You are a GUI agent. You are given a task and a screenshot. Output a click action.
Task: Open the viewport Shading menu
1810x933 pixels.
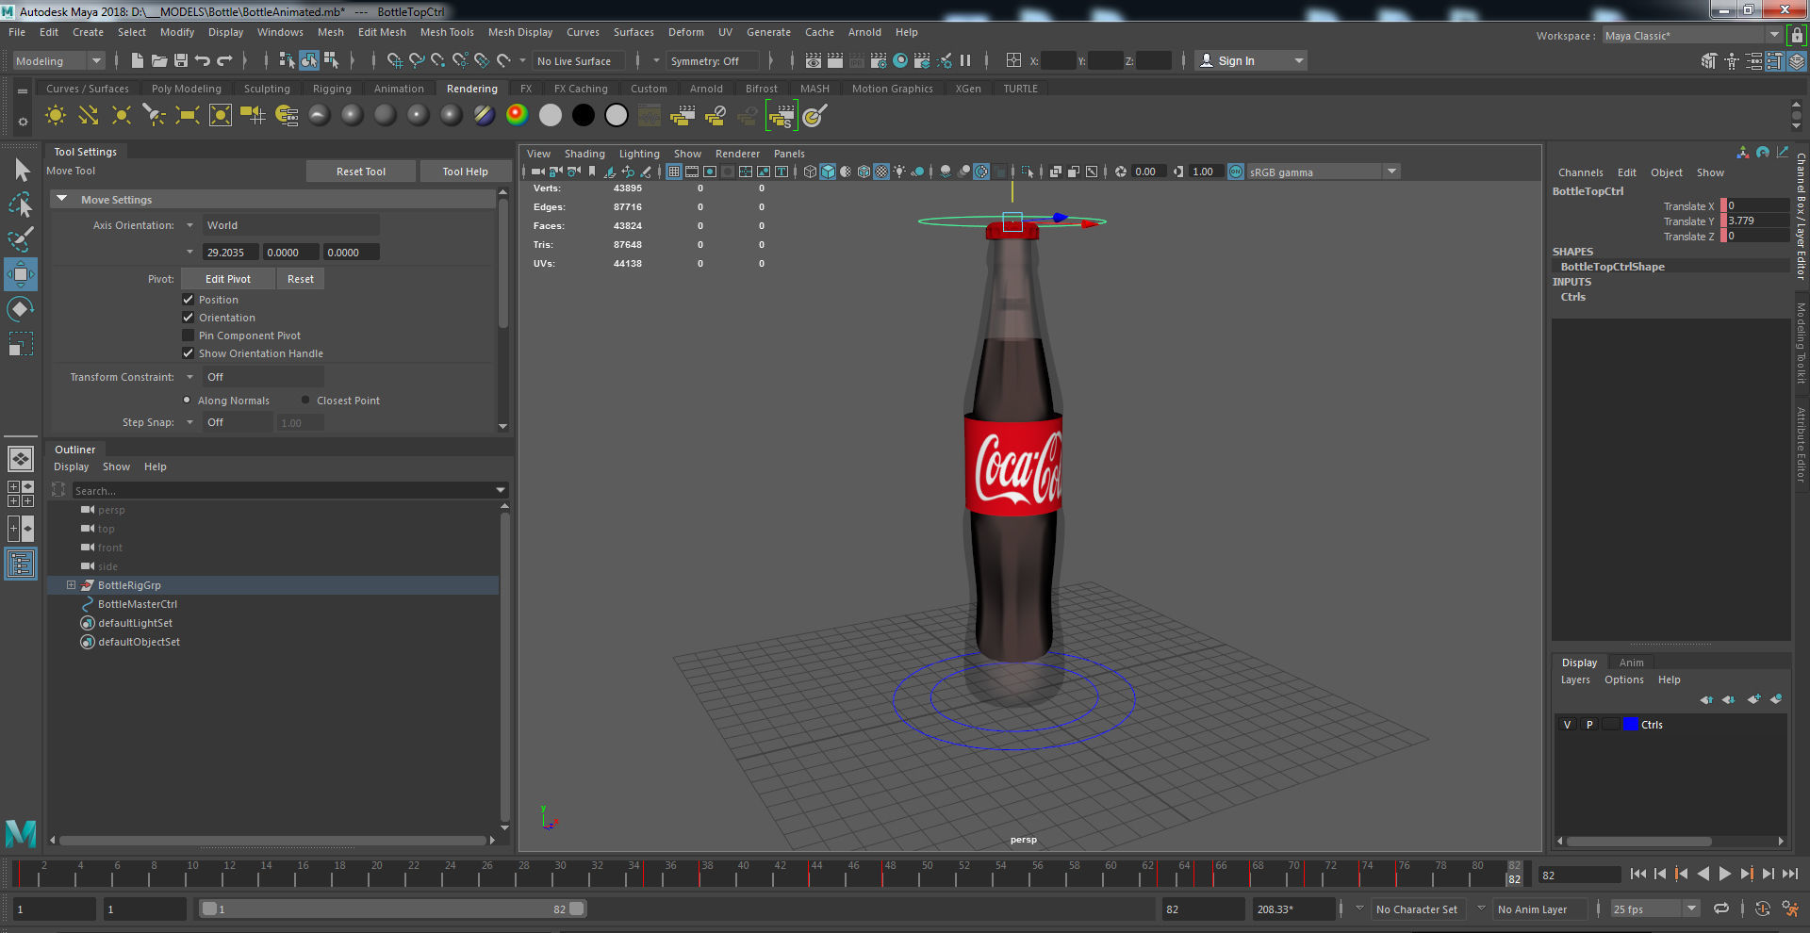[584, 154]
